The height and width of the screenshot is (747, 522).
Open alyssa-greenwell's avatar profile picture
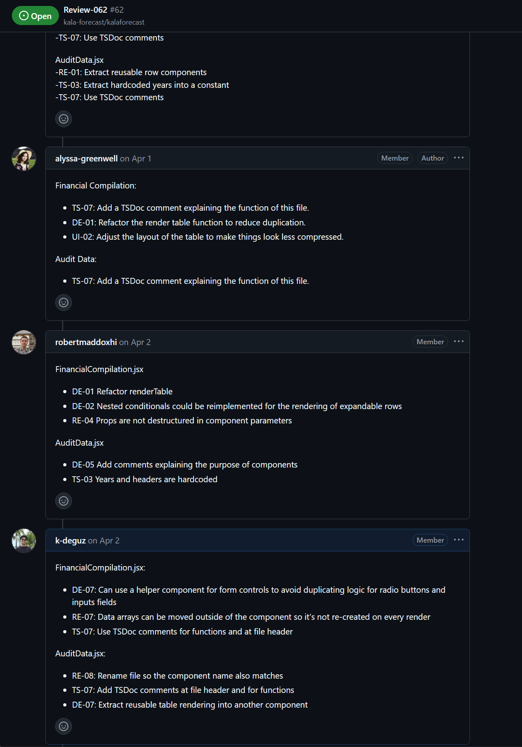pos(24,159)
